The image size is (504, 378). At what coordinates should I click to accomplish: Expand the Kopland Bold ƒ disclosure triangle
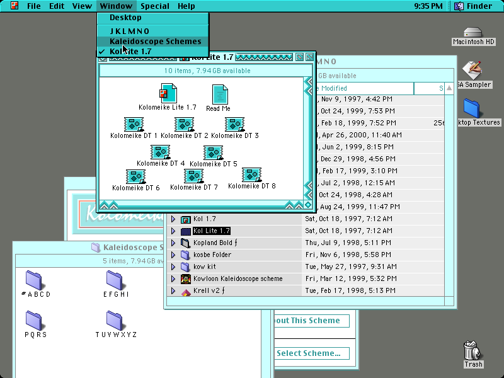click(173, 243)
